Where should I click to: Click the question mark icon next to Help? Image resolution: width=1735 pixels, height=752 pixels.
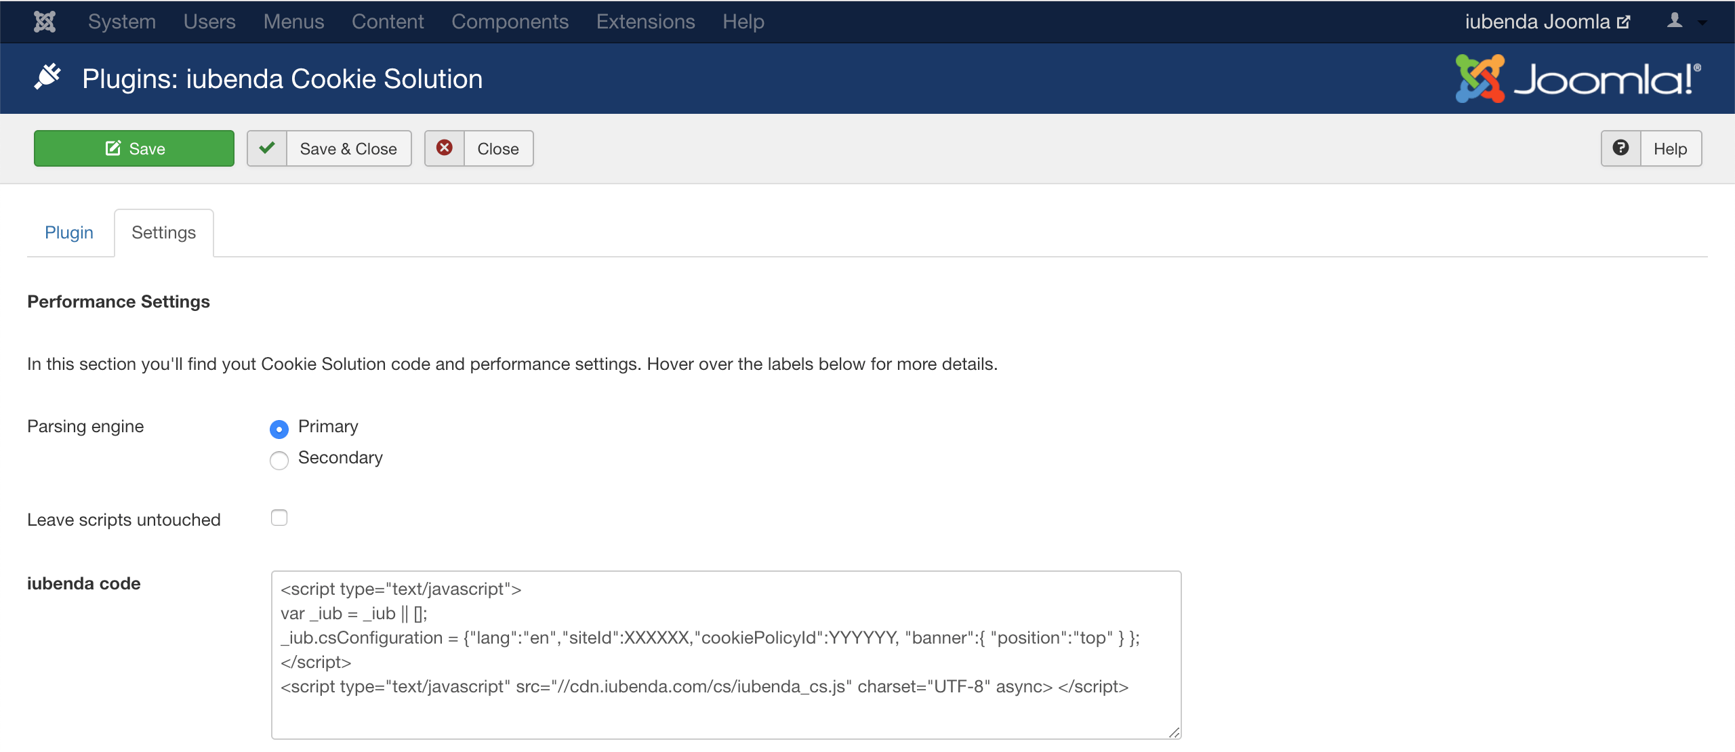(x=1620, y=148)
